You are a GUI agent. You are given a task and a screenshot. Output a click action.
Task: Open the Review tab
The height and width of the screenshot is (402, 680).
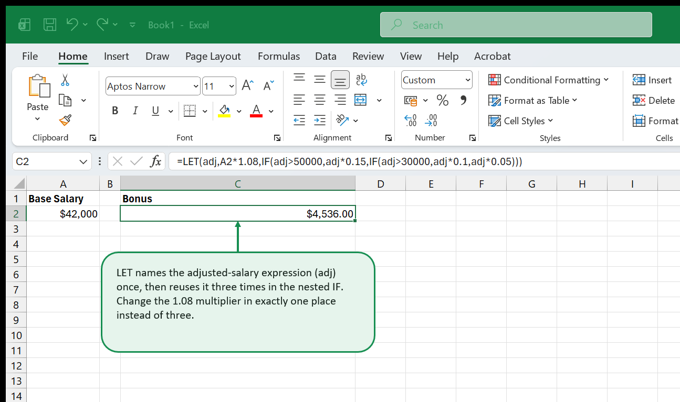pos(368,56)
